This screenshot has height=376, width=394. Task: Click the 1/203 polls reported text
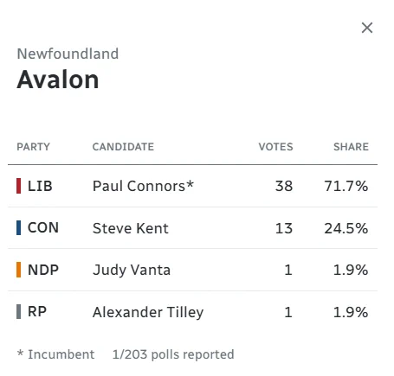(x=173, y=354)
